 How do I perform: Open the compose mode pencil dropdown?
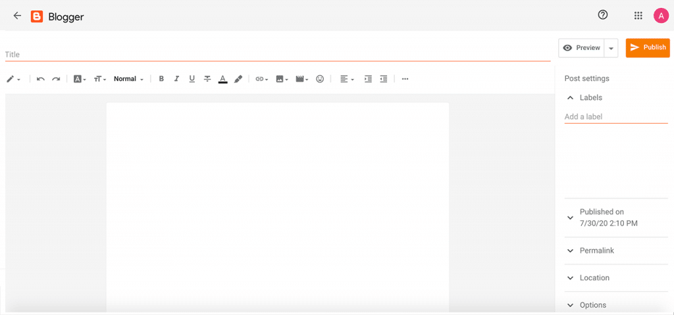[13, 79]
